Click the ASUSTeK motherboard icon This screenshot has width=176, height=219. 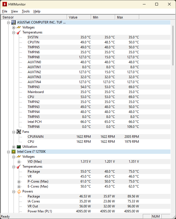coord(13,22)
